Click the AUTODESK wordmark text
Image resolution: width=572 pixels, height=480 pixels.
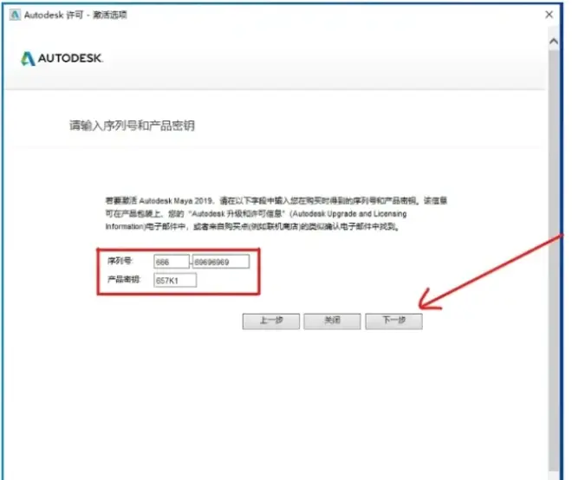71,59
